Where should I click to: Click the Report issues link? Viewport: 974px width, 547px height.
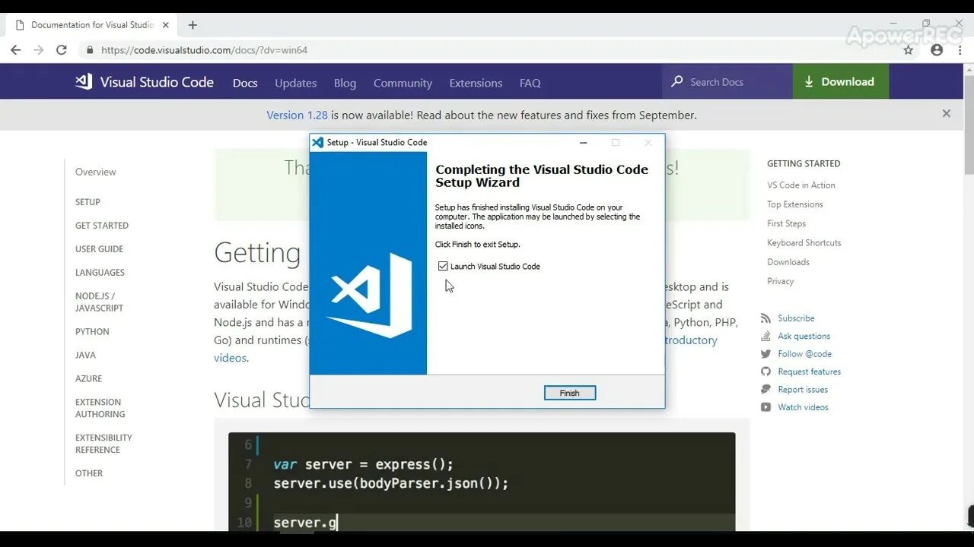click(x=803, y=389)
